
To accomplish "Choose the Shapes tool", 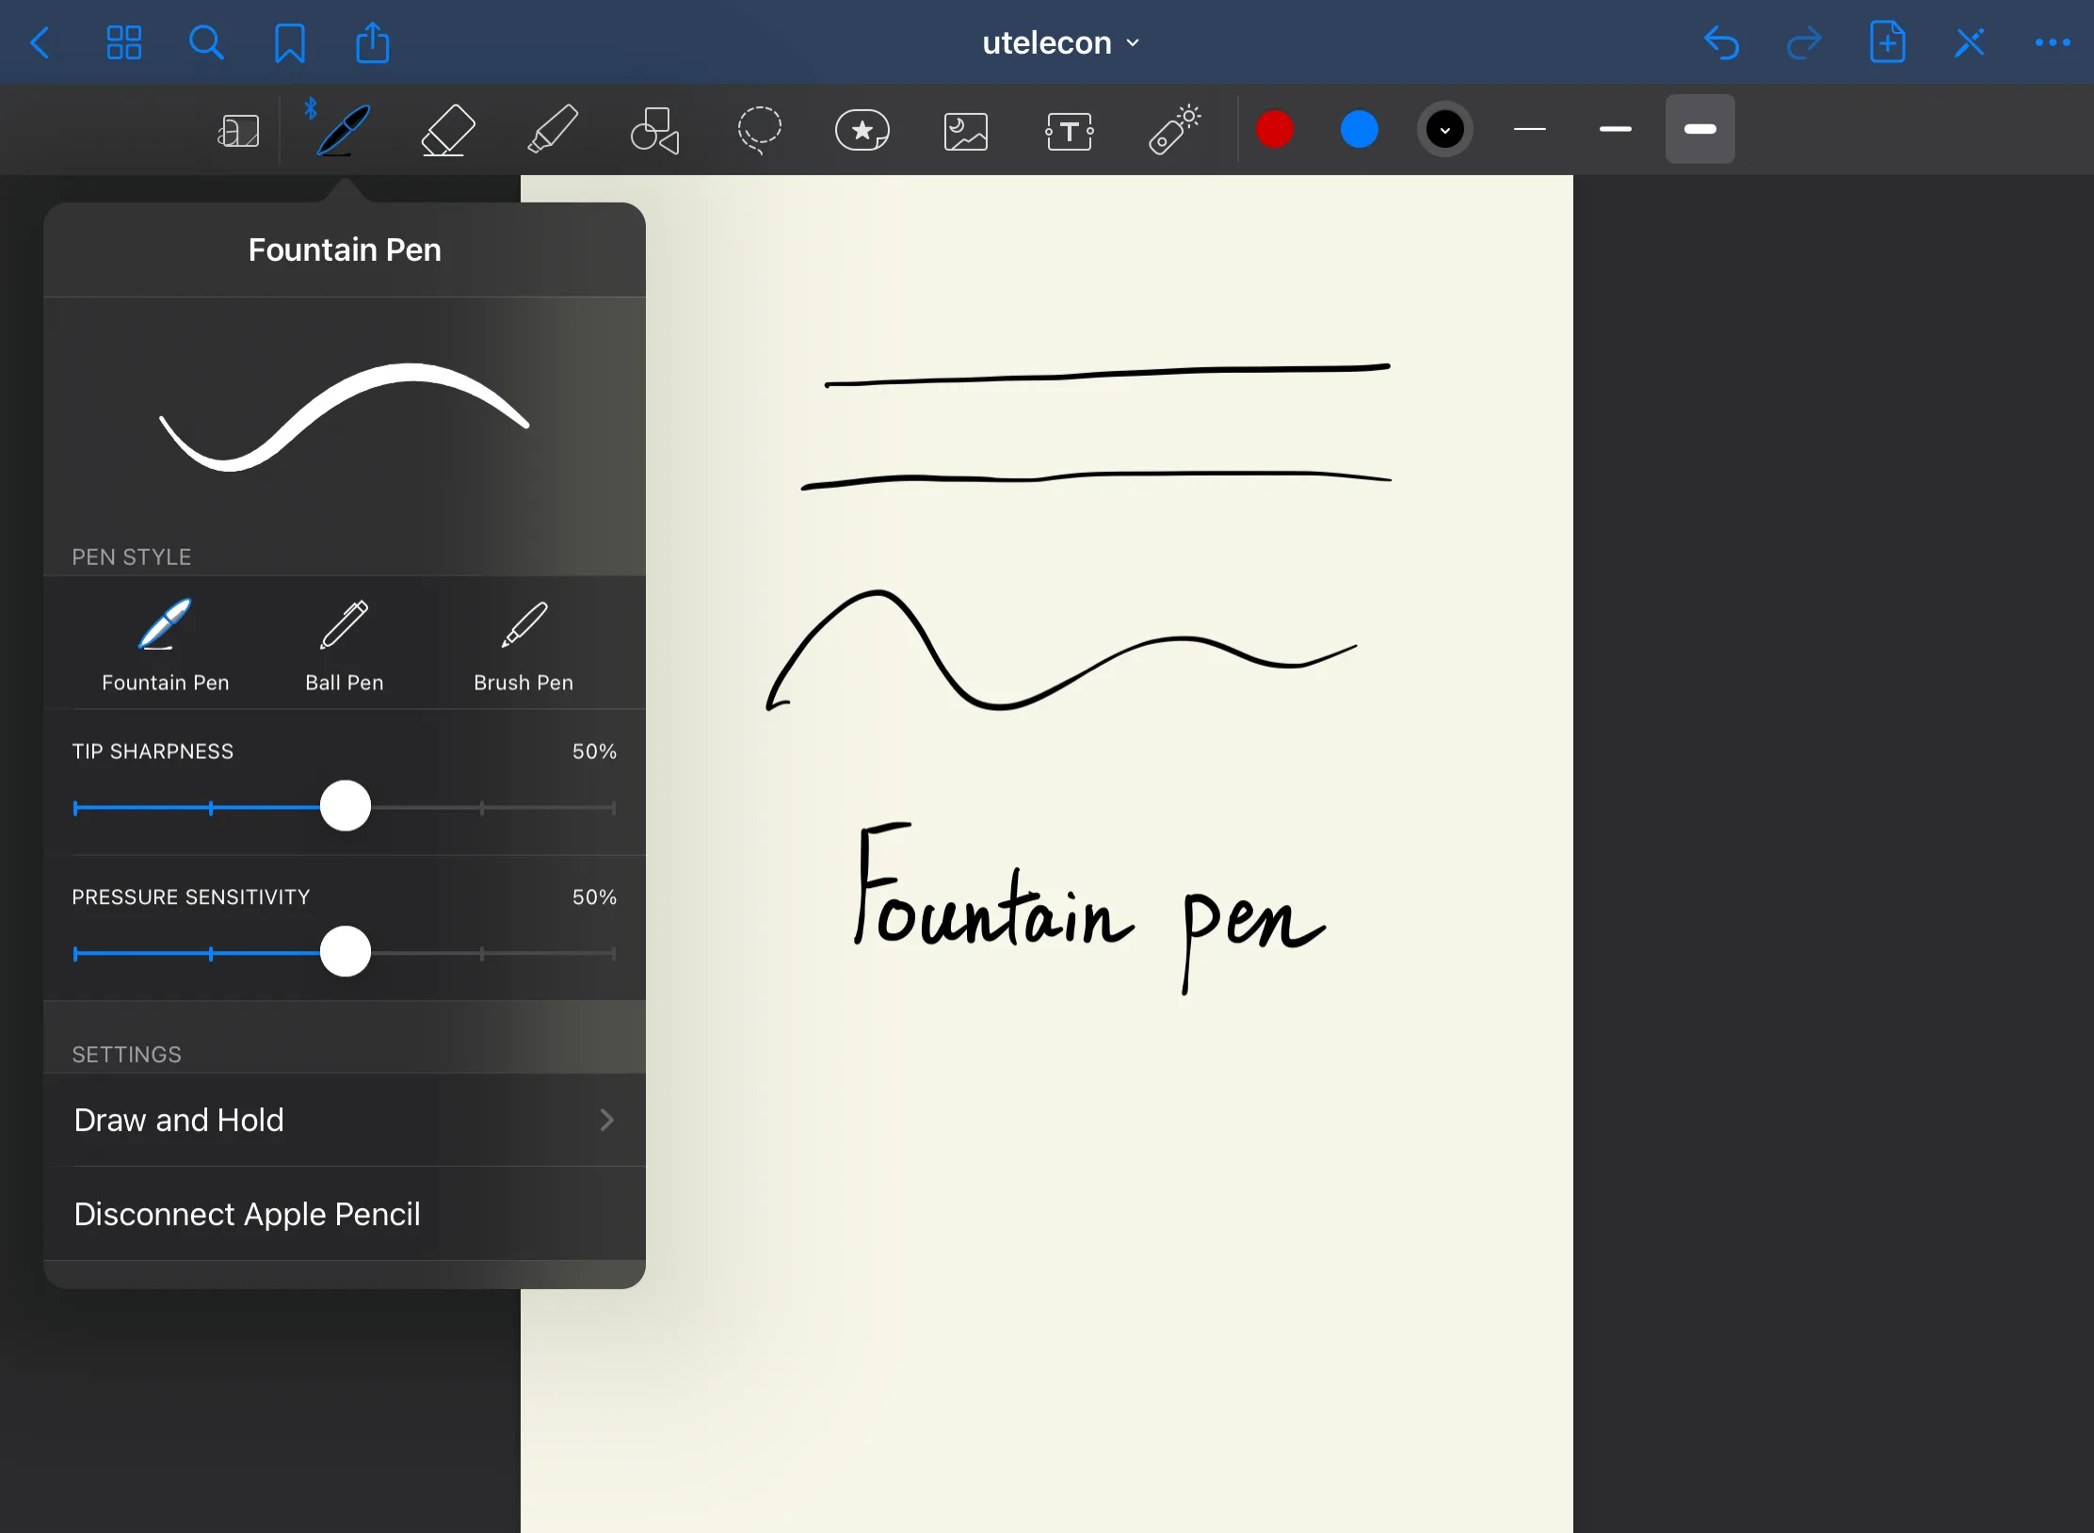I will [655, 130].
